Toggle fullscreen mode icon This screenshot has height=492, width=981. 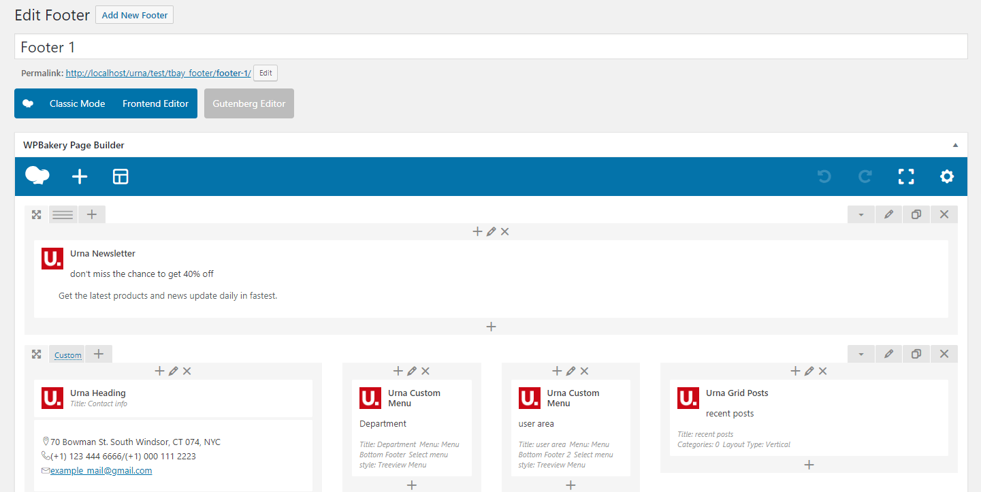pos(906,177)
